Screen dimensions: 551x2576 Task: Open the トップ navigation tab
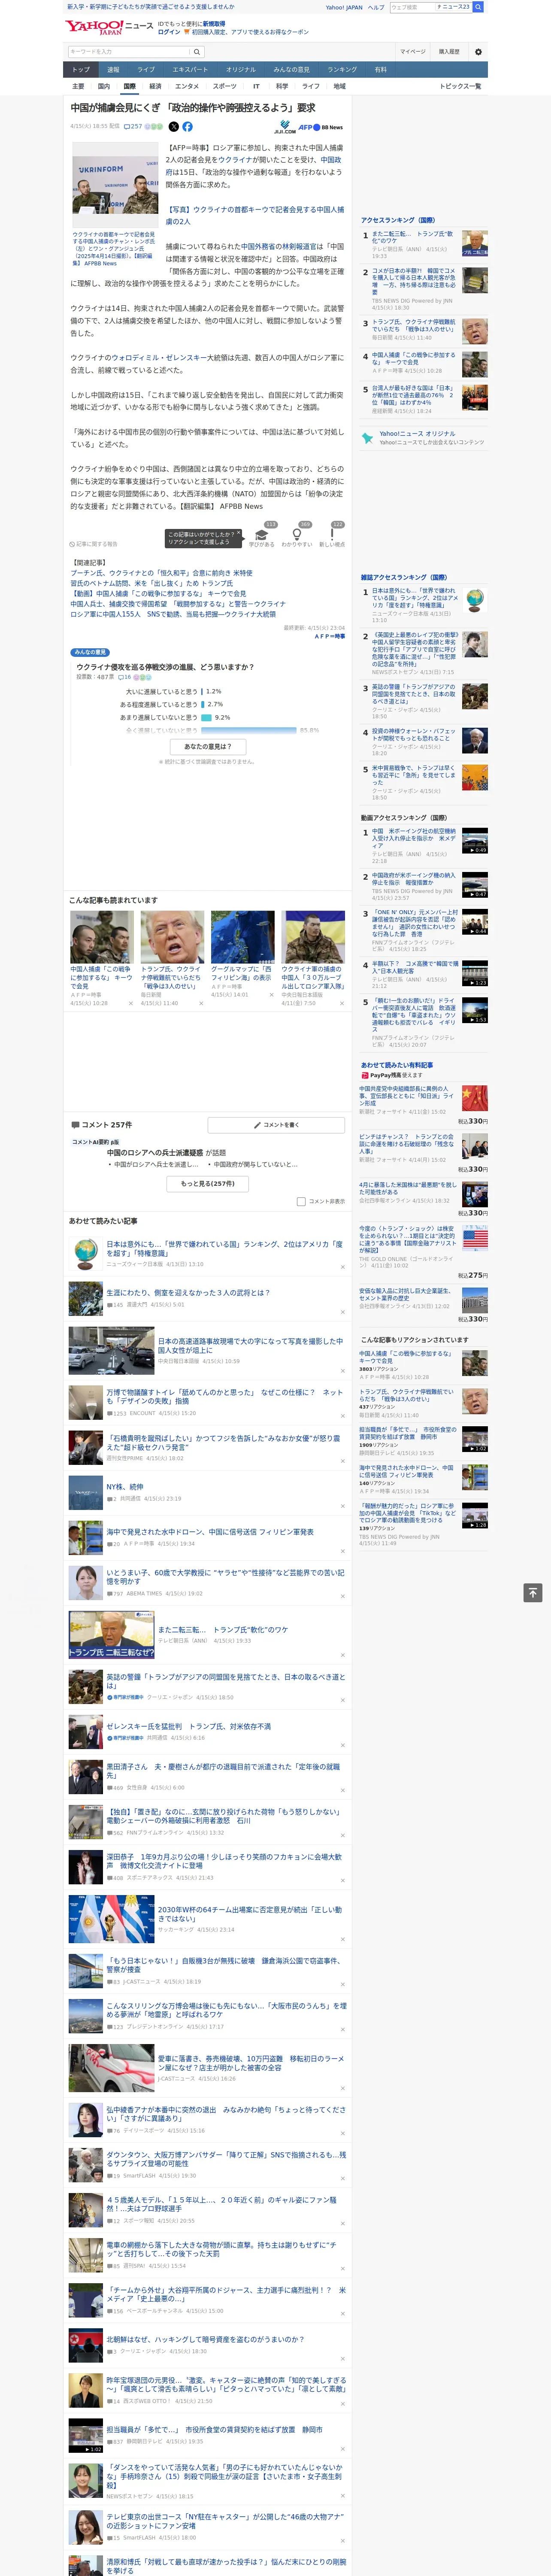tap(81, 70)
